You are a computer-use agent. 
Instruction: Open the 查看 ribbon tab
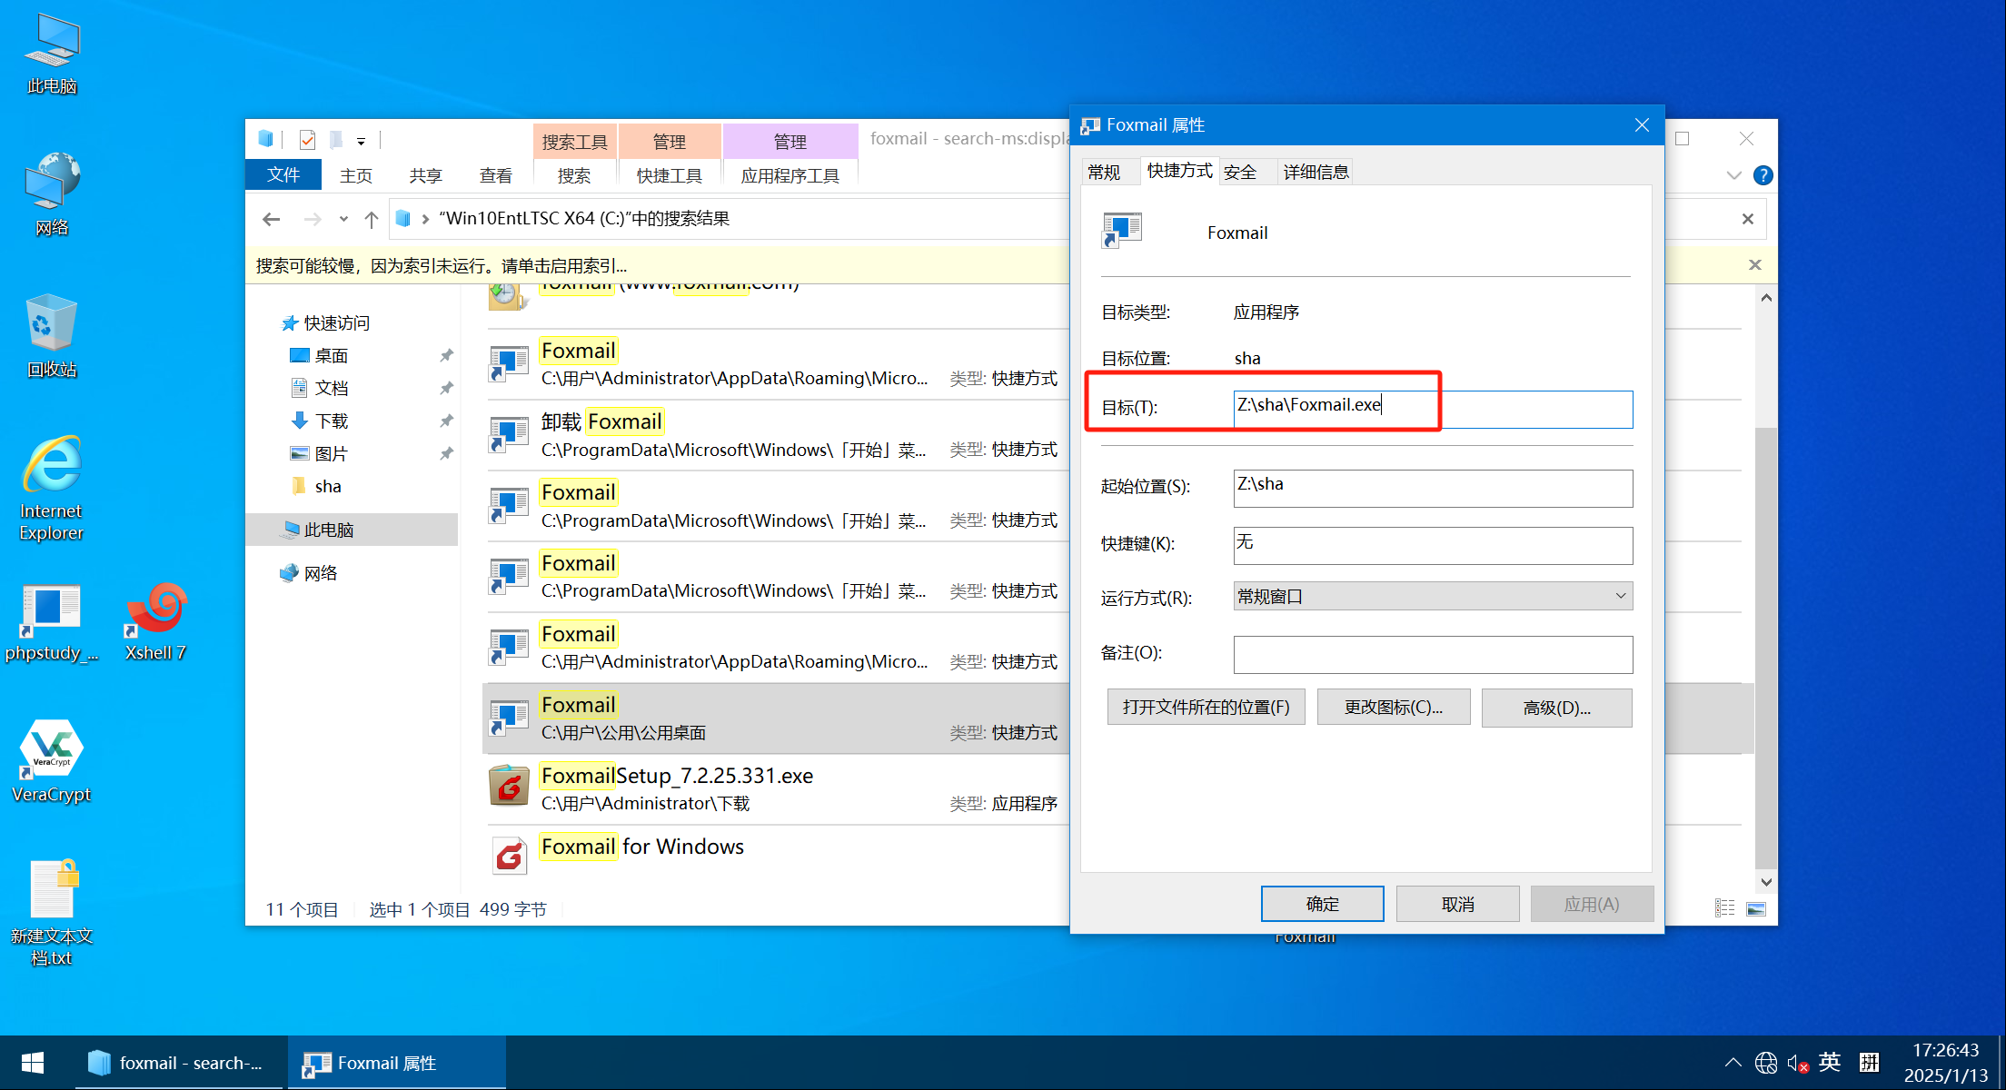[495, 175]
